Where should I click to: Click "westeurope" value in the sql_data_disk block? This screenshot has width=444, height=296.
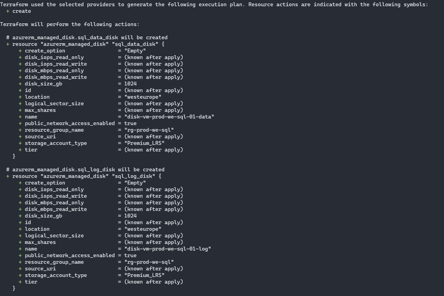point(143,97)
